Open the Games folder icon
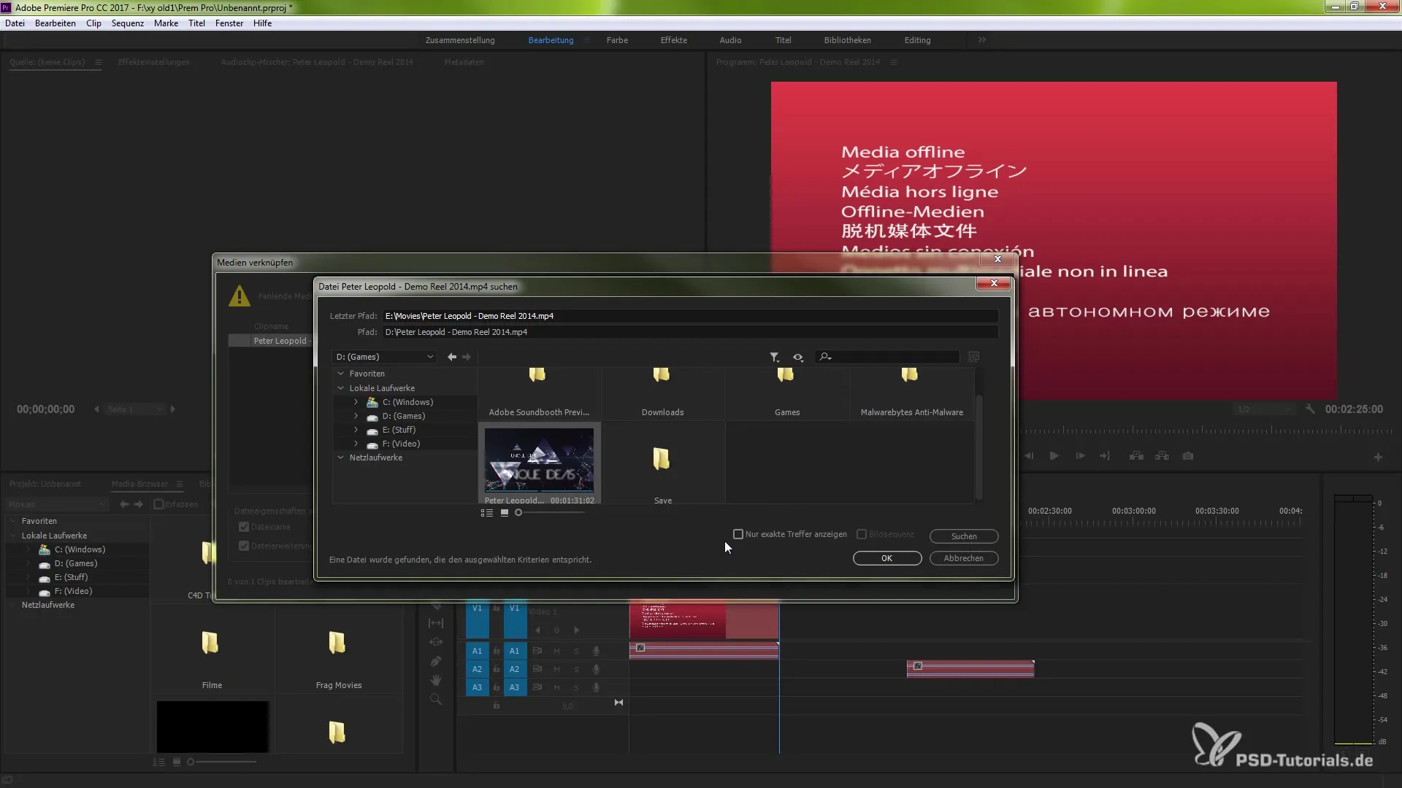This screenshot has height=788, width=1402. (786, 375)
